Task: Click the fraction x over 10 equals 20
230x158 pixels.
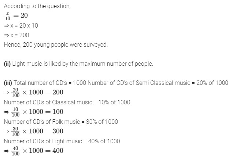Action: (16, 16)
